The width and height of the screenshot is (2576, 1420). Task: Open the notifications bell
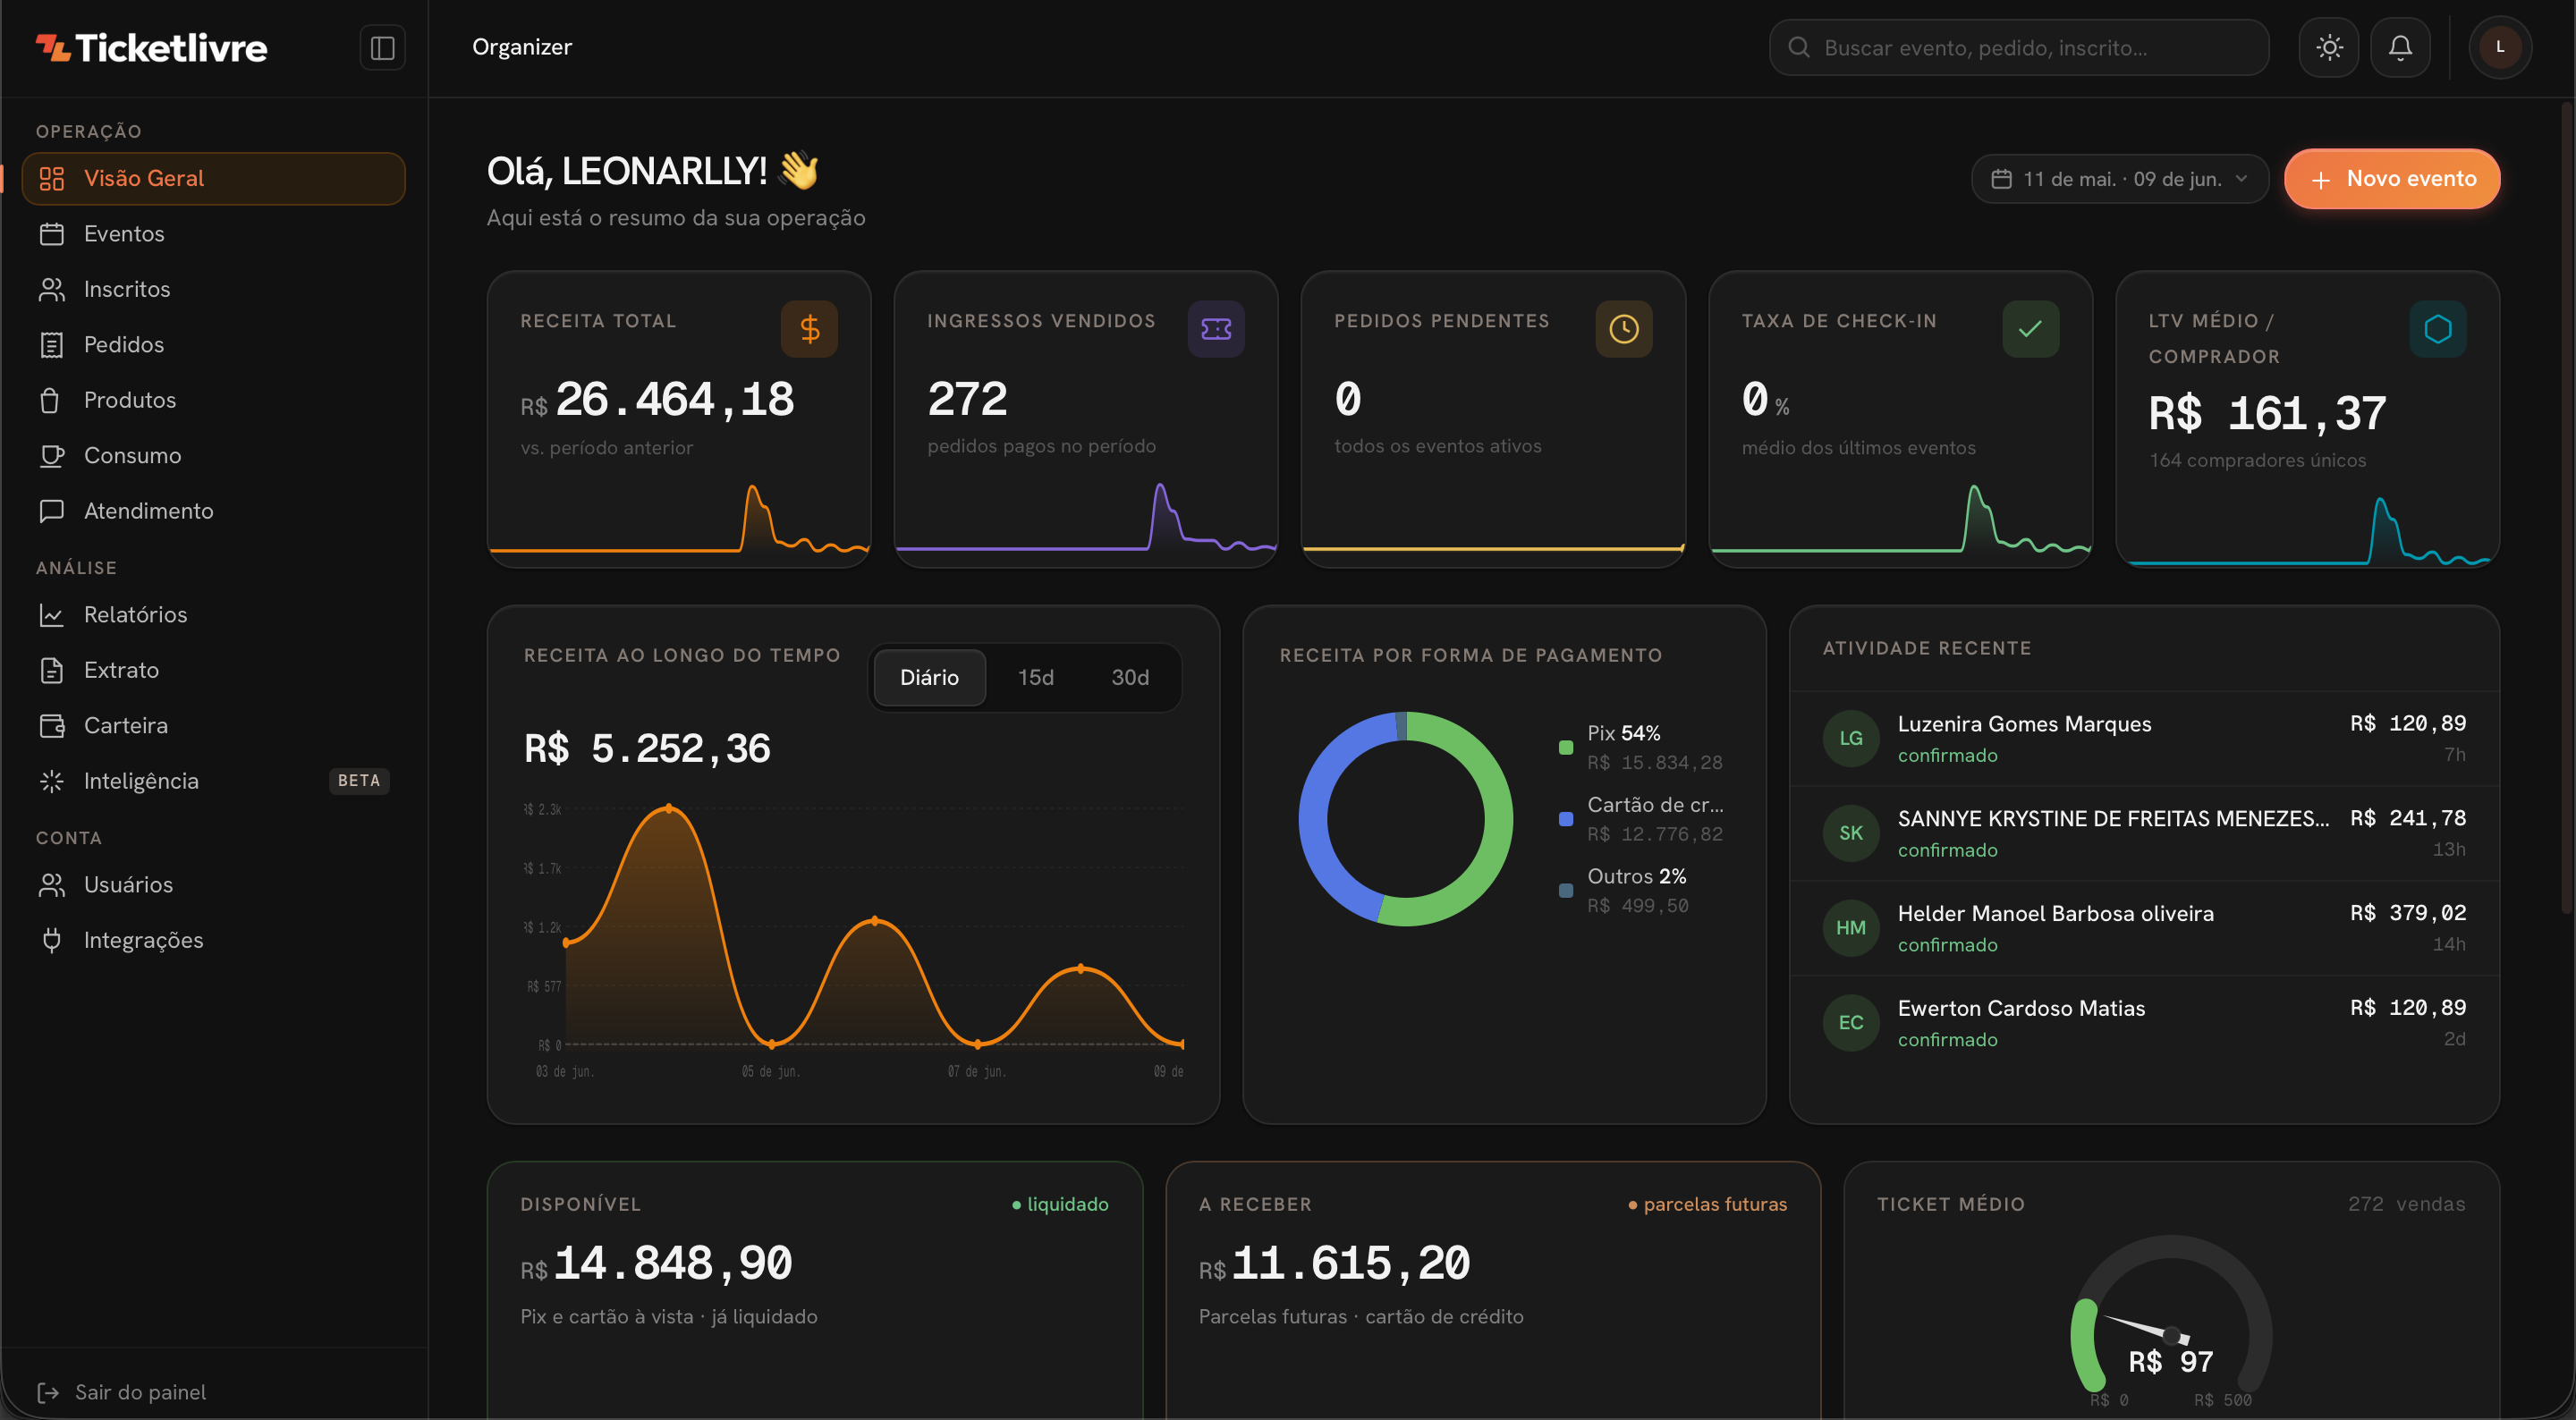2400,47
